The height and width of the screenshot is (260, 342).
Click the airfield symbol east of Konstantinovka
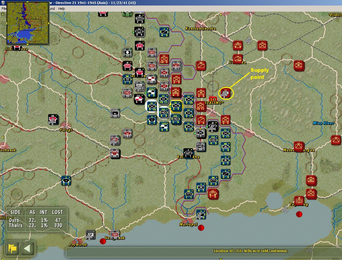[248, 41]
